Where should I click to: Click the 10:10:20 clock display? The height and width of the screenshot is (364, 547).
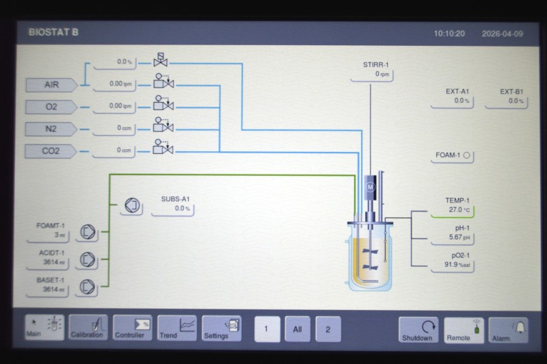click(x=449, y=34)
